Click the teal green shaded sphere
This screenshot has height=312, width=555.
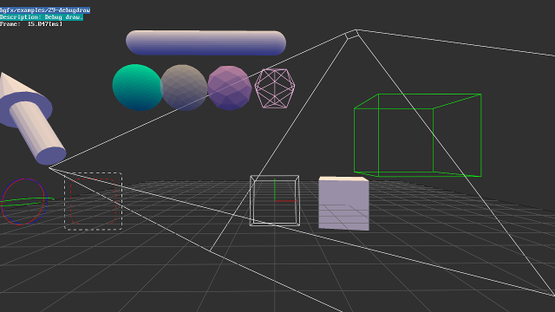(x=137, y=88)
